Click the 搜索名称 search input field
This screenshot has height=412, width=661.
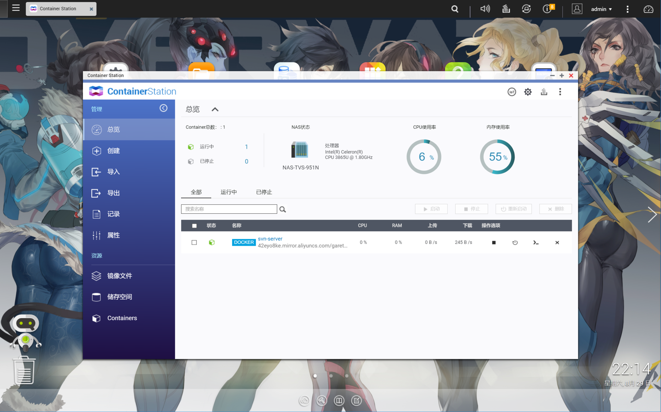[x=229, y=209]
